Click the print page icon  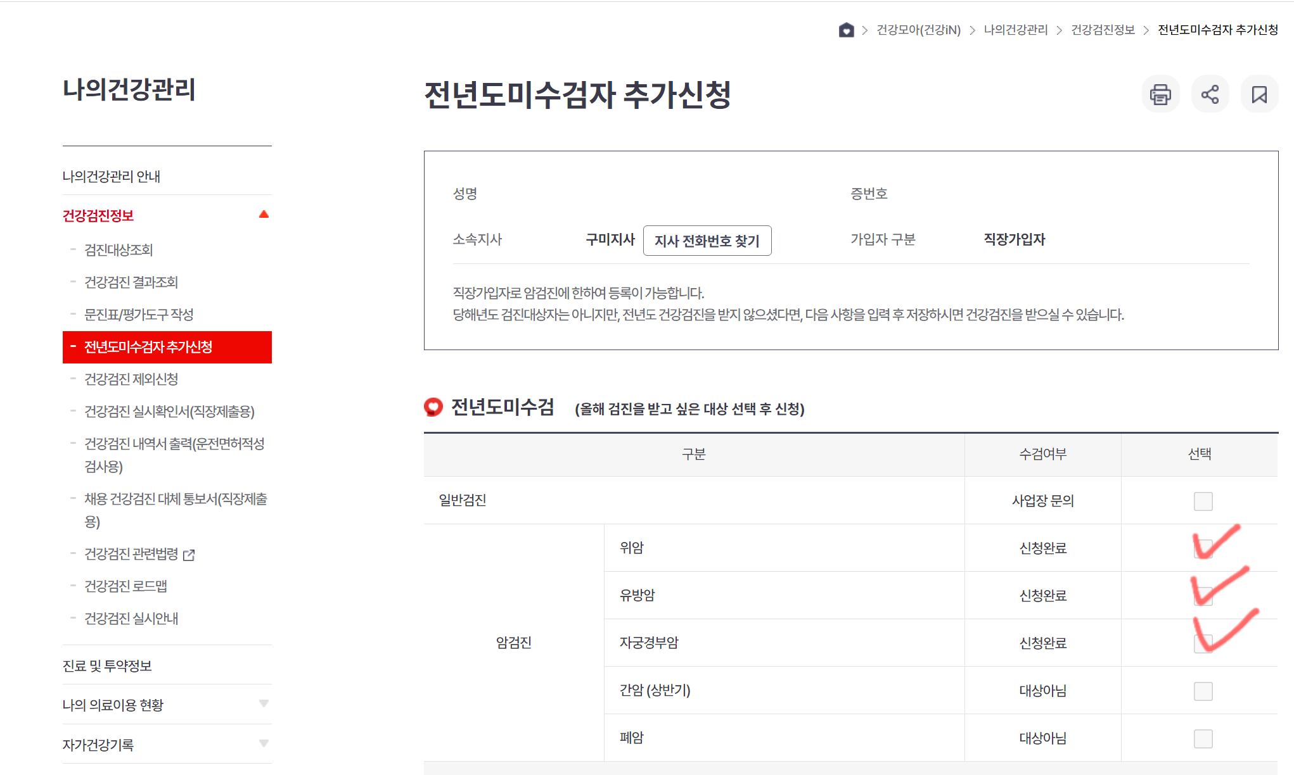click(1160, 94)
